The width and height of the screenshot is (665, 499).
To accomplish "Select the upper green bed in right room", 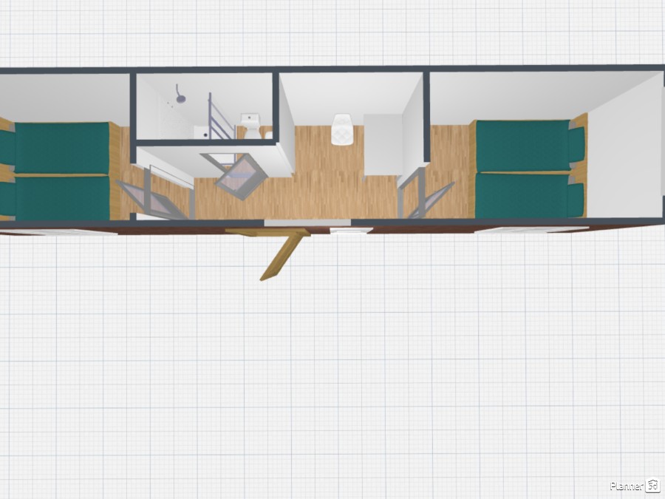I will [x=521, y=145].
